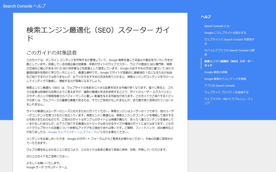Open モバイルアプリでの Search Console の使用
This screenshot has height=172, width=276.
(229, 50)
